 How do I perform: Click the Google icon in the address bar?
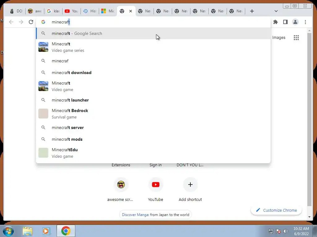[43, 22]
